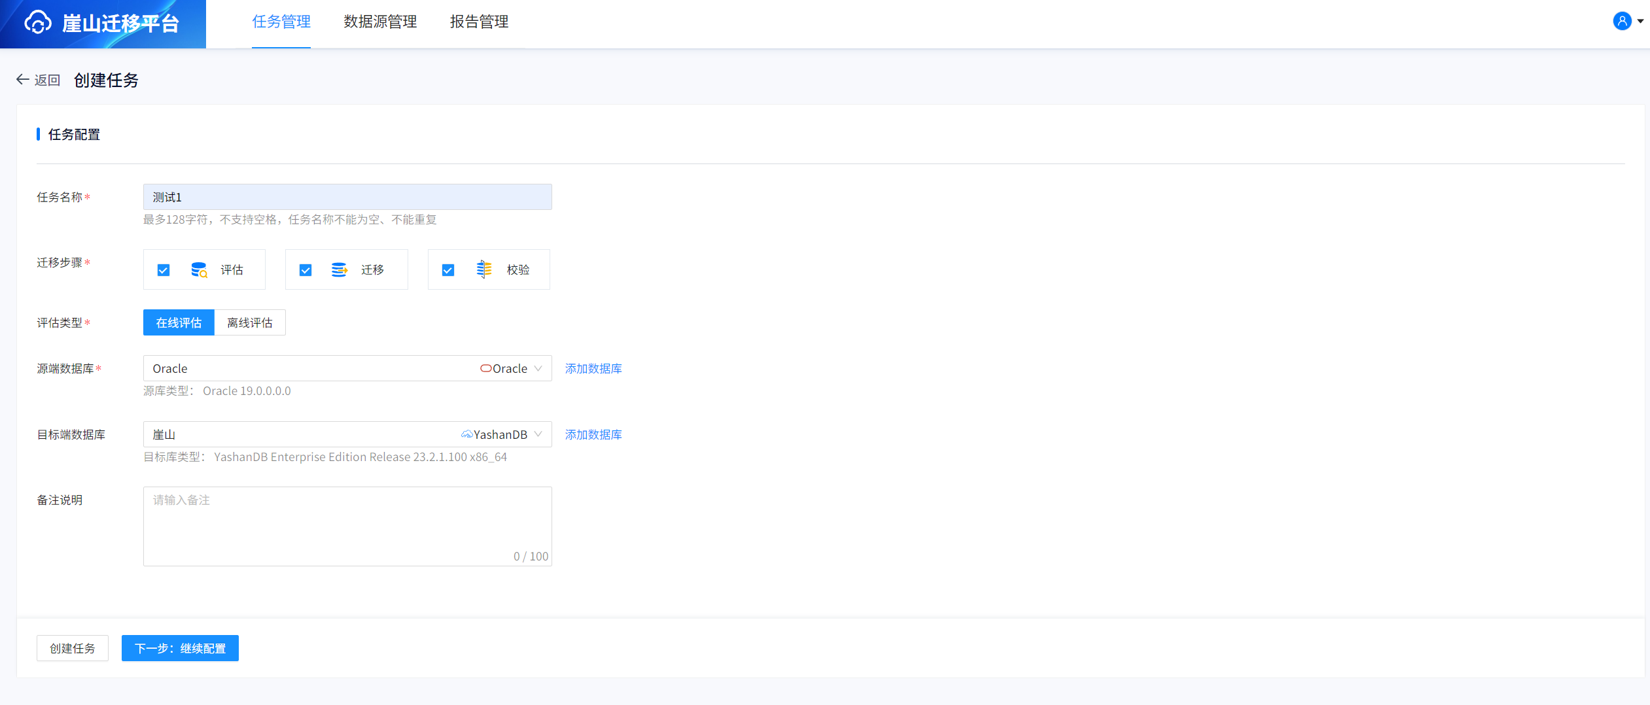Viewport: 1650px width, 705px height.
Task: Uncheck the 评估 step checkbox
Action: click(x=164, y=270)
